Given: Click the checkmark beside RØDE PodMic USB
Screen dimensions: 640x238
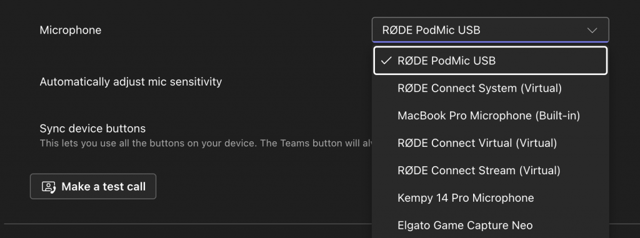Looking at the screenshot, I should [386, 61].
